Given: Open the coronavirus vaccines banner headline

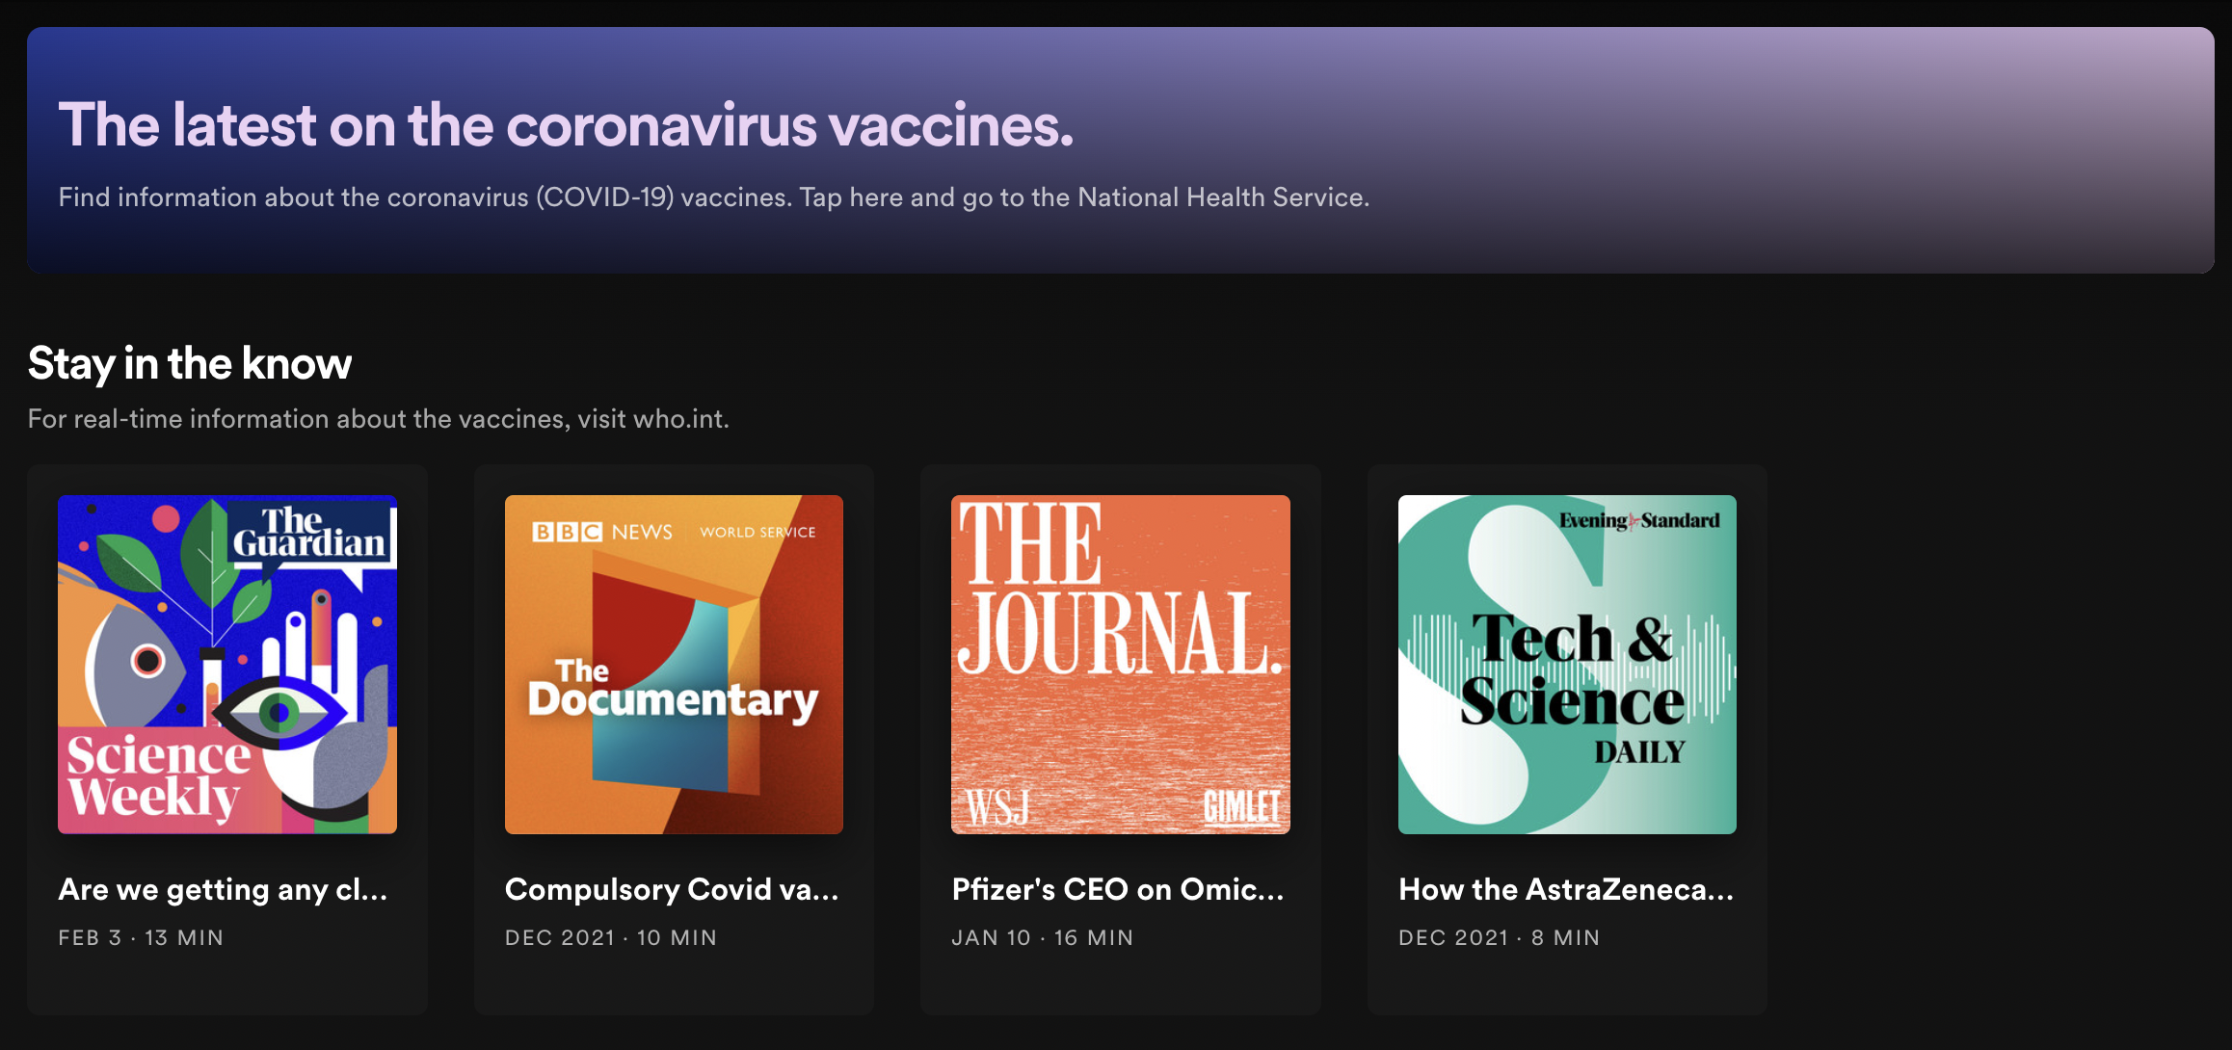Looking at the screenshot, I should (x=566, y=125).
